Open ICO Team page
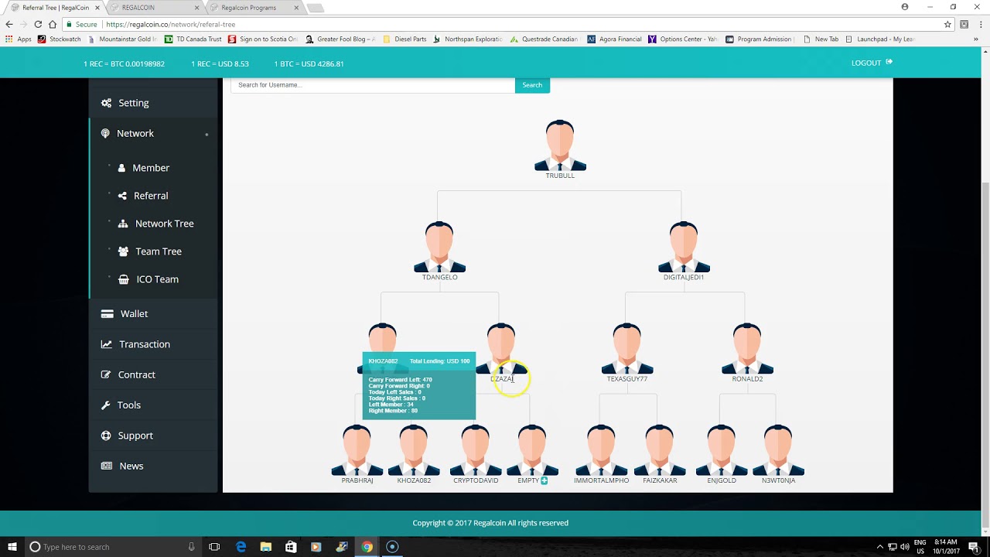 click(157, 279)
